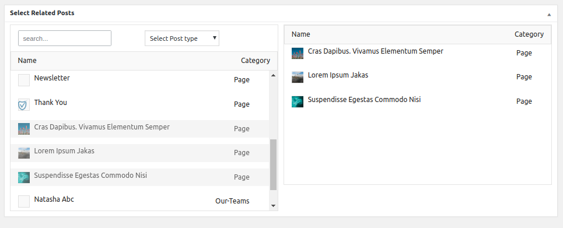
Task: Click the Thank You shield icon
Action: [24, 105]
